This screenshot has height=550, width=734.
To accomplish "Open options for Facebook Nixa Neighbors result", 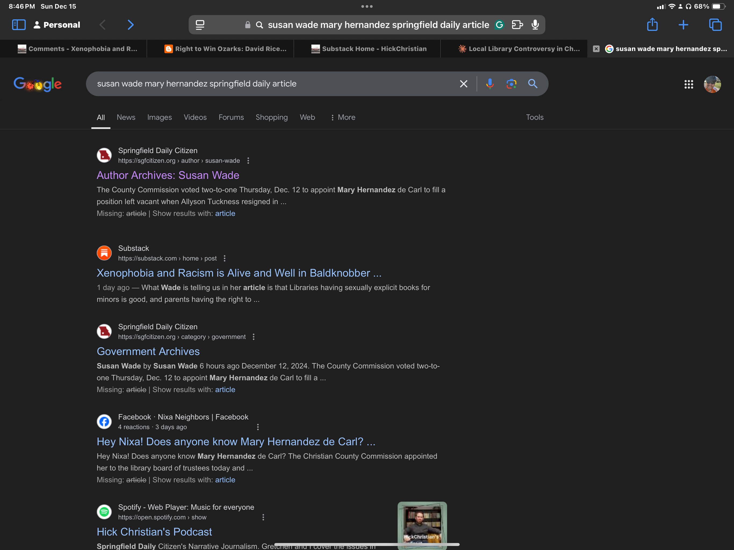I will tap(258, 427).
